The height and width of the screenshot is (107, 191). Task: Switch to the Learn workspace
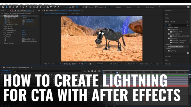pyautogui.click(x=138, y=7)
